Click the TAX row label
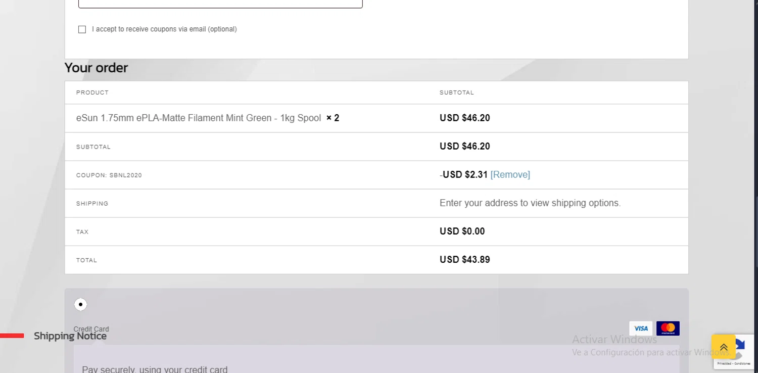Image resolution: width=758 pixels, height=373 pixels. tap(82, 232)
